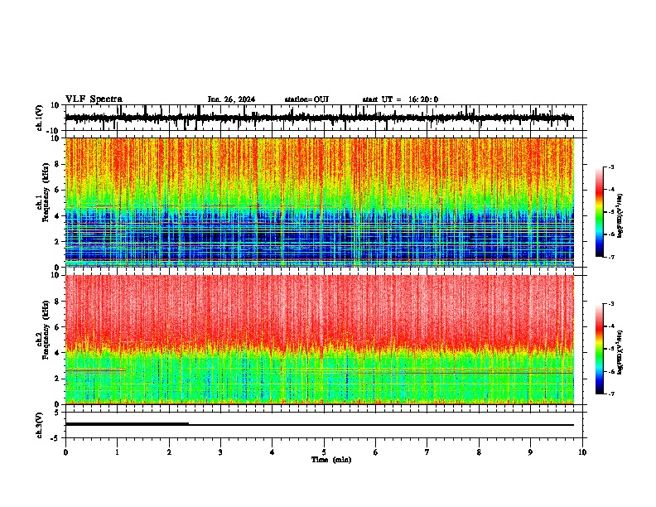This screenshot has width=656, height=507.
Task: Click the Time axis tick label 9
Action: point(530,452)
